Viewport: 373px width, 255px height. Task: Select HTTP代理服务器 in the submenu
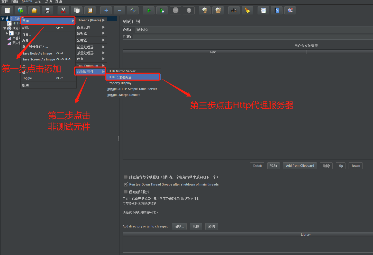133,77
